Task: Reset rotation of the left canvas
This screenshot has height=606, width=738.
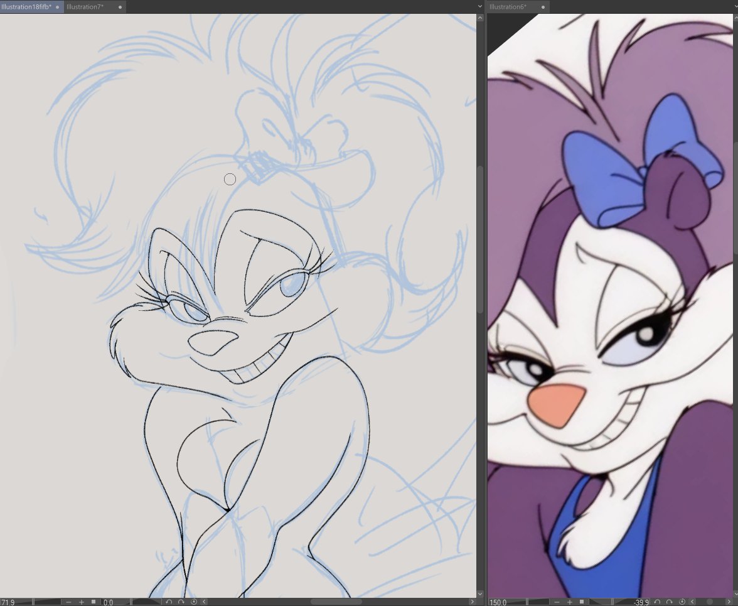Action: pos(193,602)
